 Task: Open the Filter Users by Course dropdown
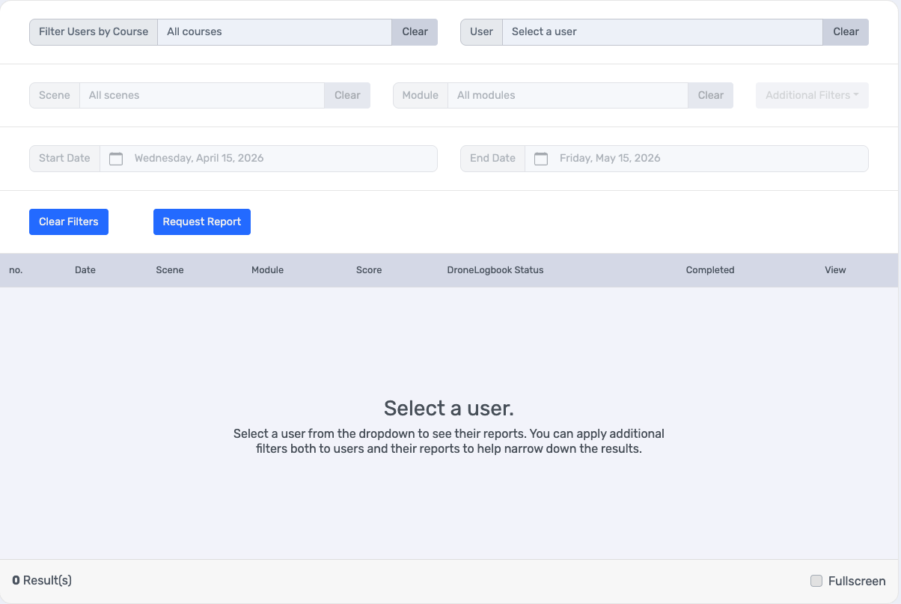tap(274, 32)
